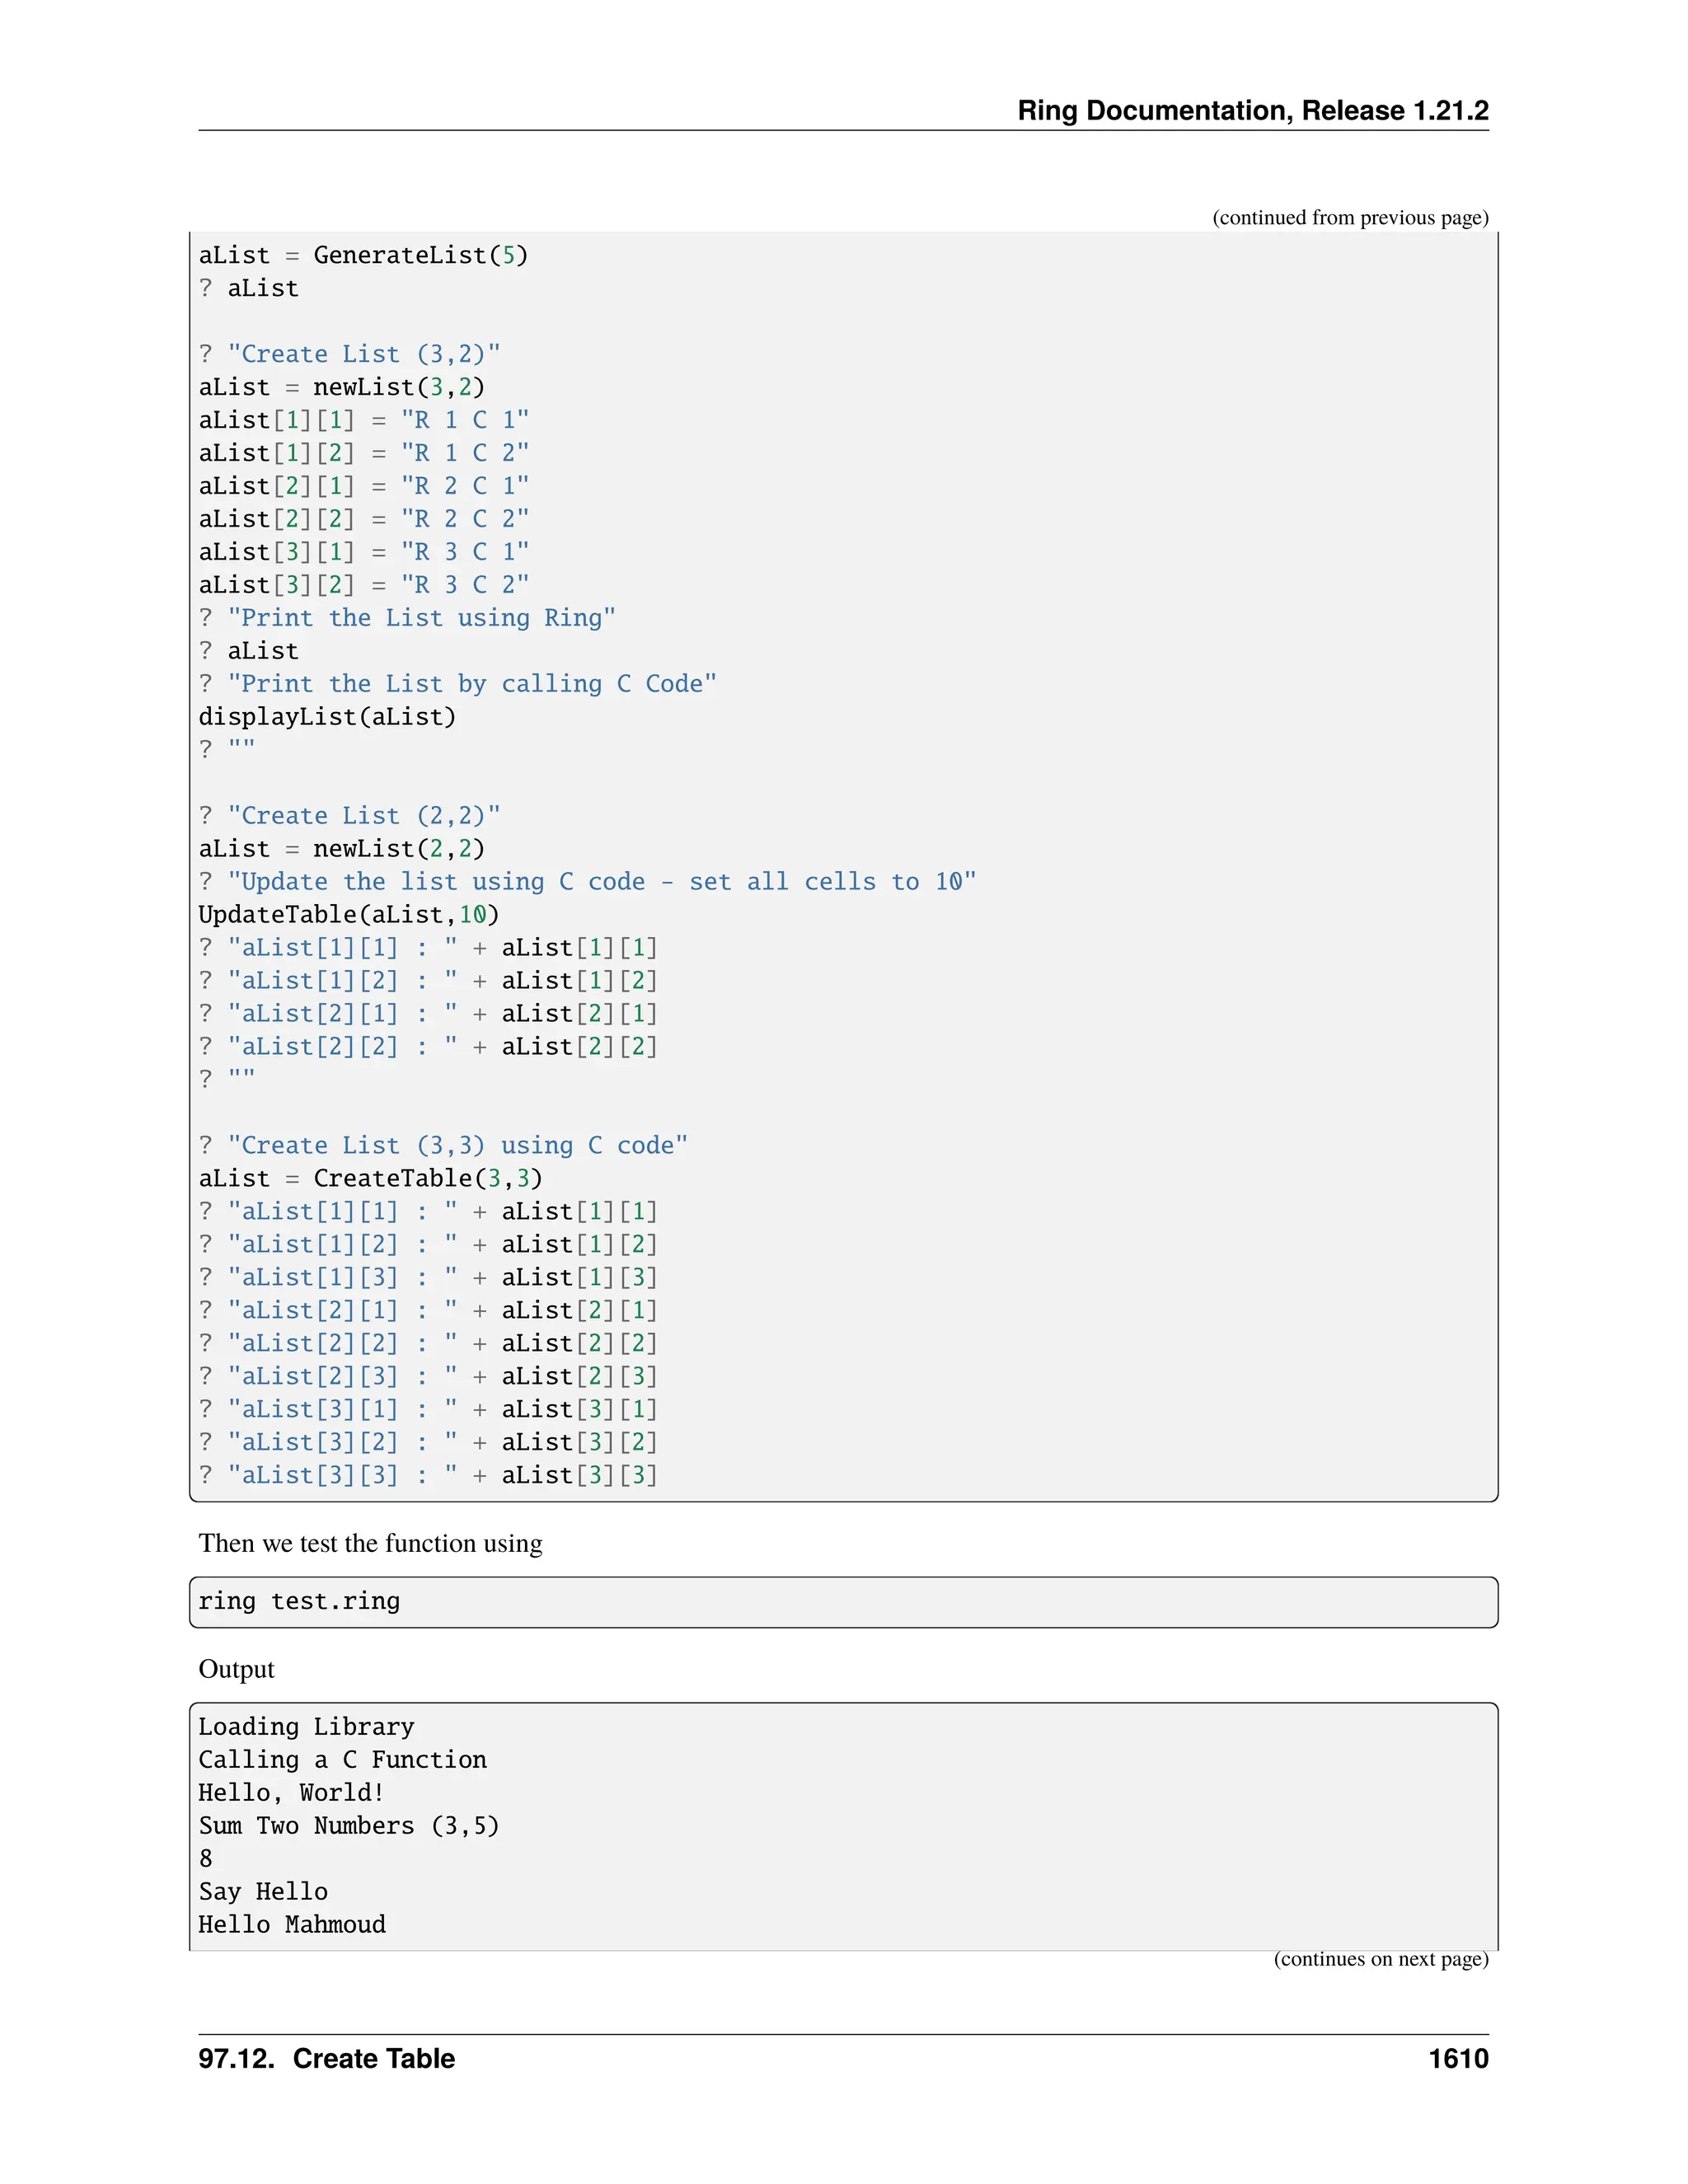
Task: Click the 'Hello Mahmoud' output line
Action: pyautogui.click(x=292, y=1925)
